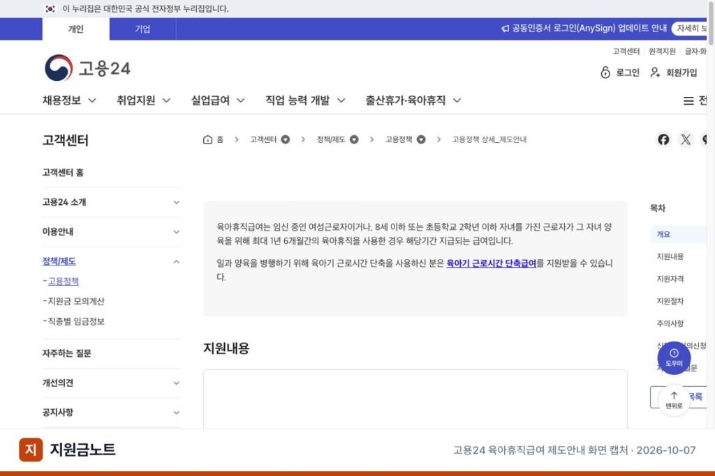
Task: Click the 고용24 logo
Action: pos(87,68)
